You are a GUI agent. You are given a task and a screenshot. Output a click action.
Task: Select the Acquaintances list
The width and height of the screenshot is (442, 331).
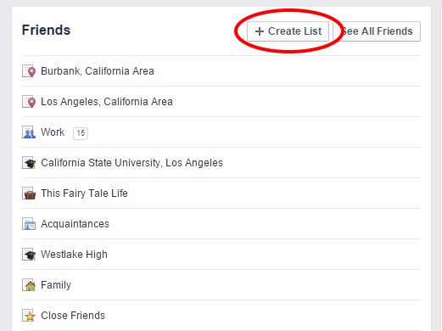click(x=75, y=224)
